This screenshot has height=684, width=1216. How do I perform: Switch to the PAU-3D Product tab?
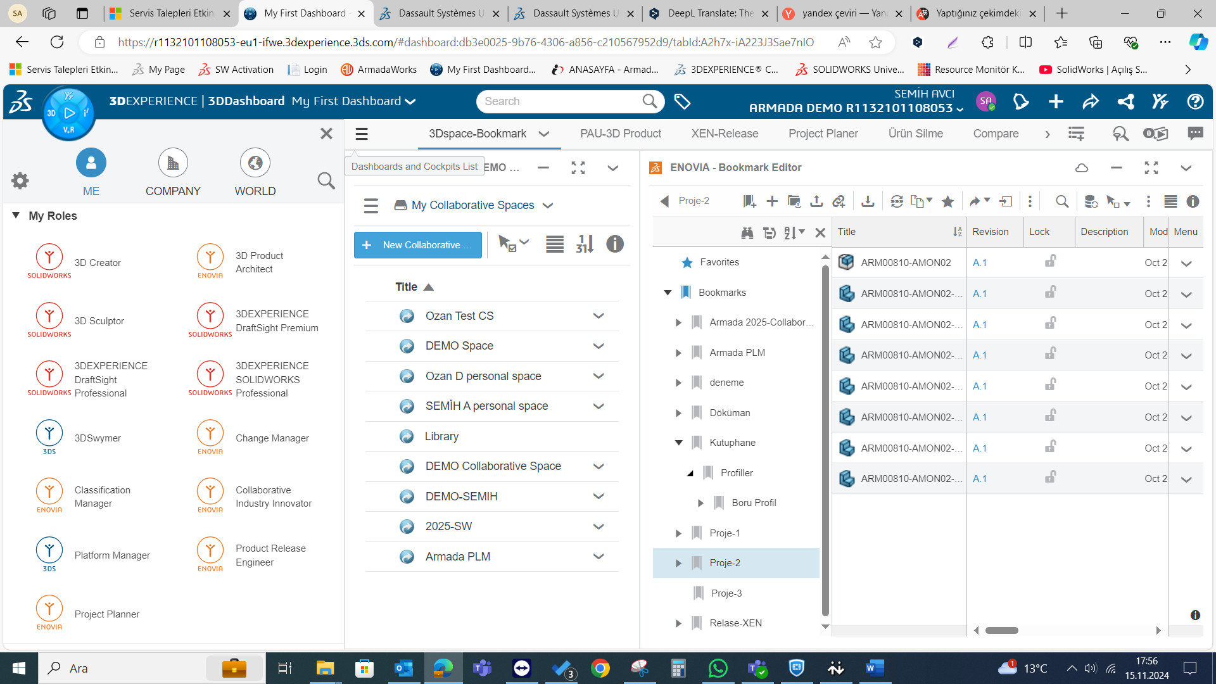tap(621, 134)
